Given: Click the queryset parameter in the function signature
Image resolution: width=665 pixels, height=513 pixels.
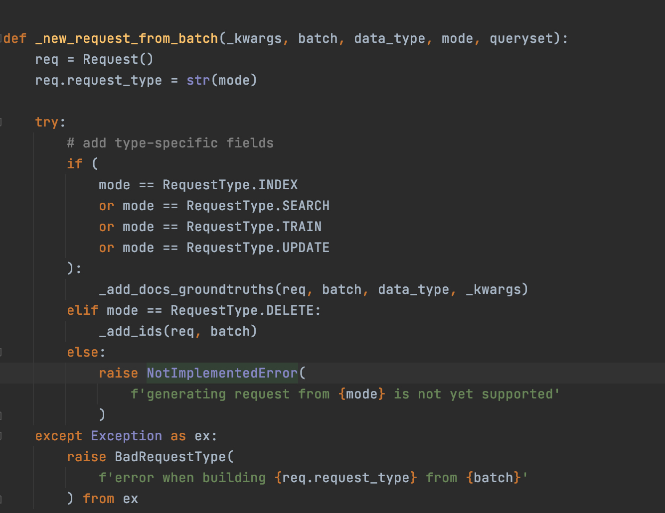Looking at the screenshot, I should [x=520, y=38].
